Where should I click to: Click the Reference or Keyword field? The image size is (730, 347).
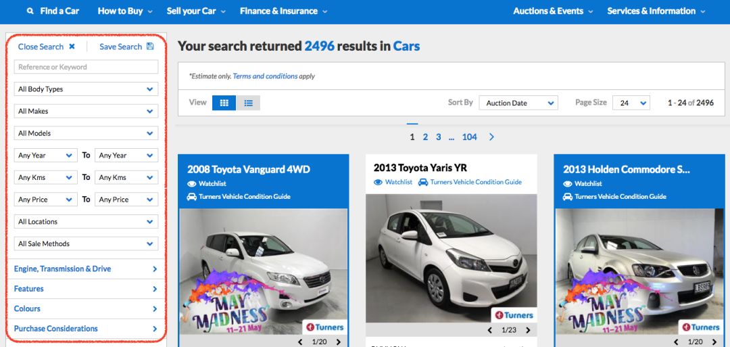point(86,67)
